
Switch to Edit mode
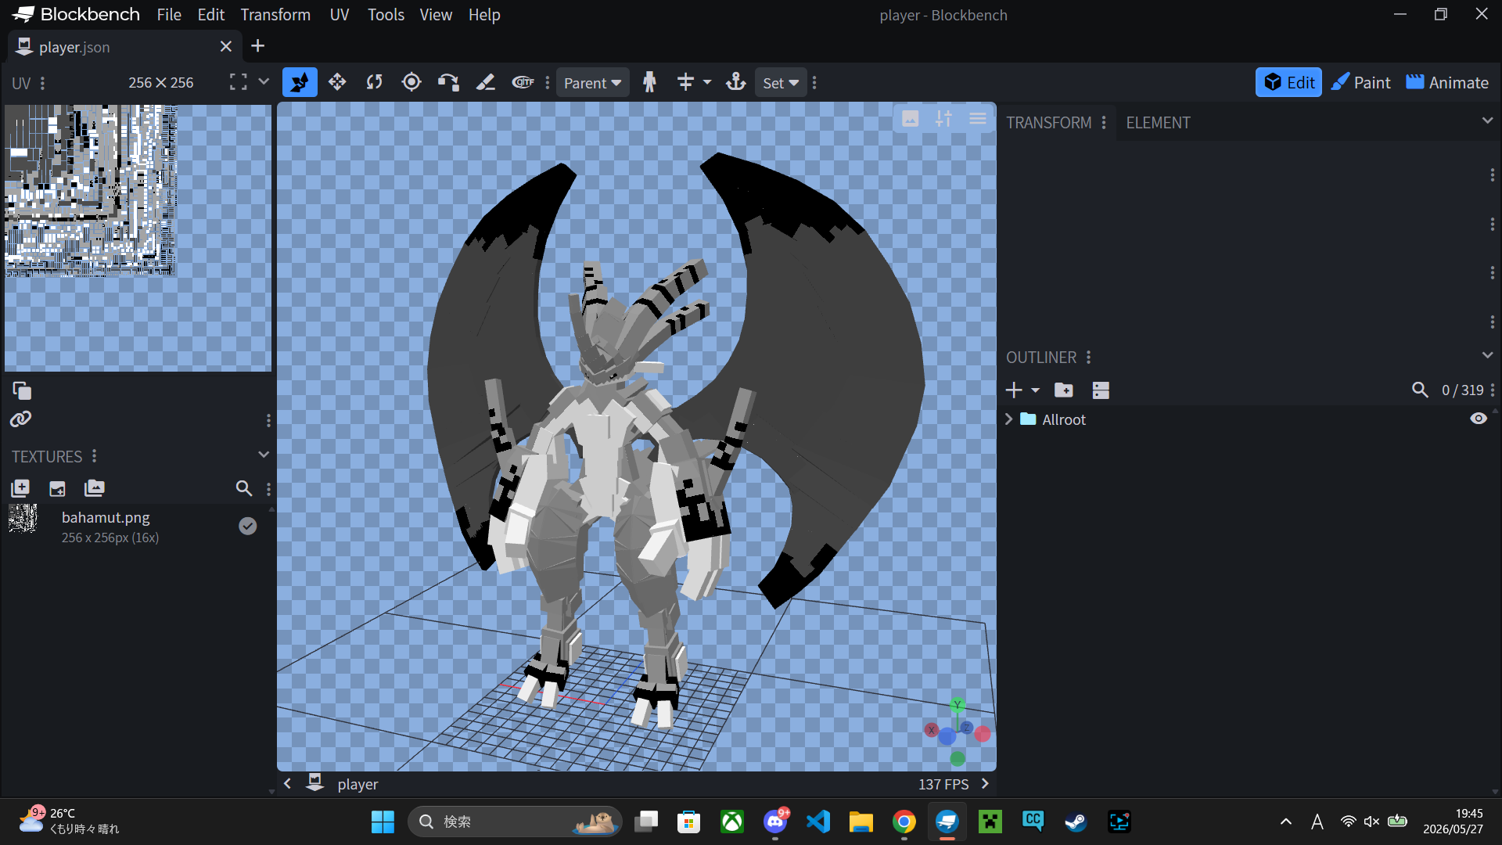tap(1288, 82)
